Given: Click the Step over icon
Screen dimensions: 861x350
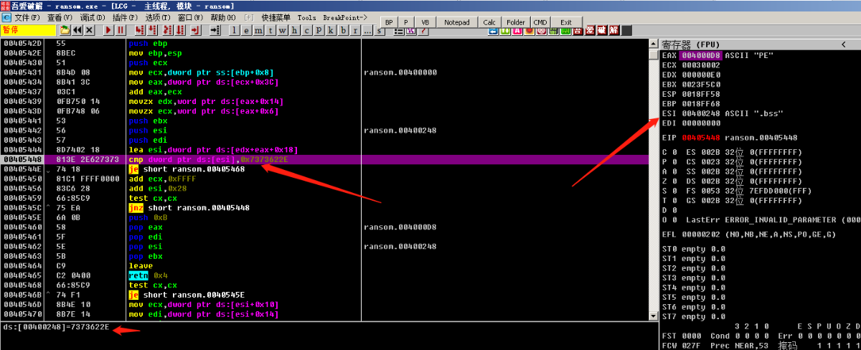Looking at the screenshot, I should point(152,30).
